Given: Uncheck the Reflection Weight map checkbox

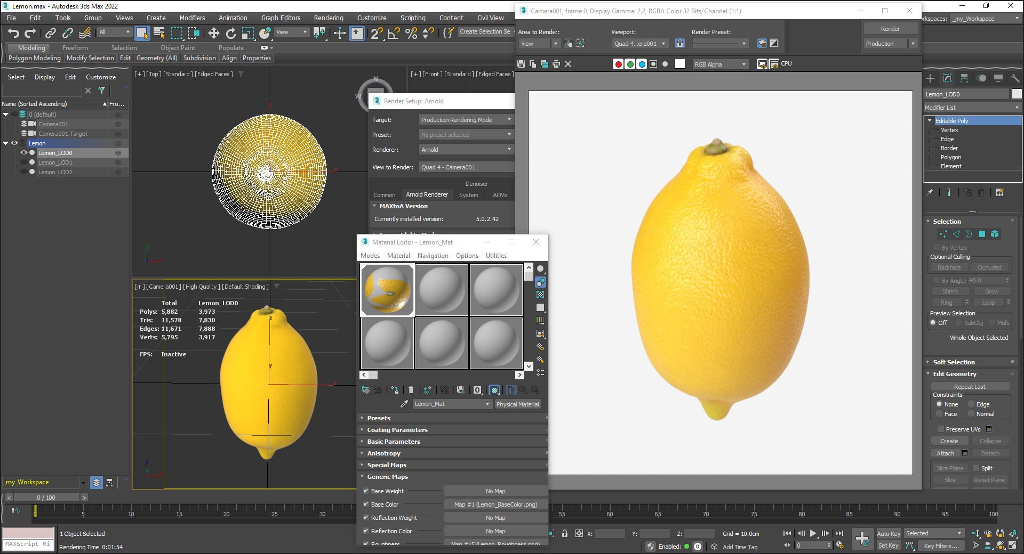Looking at the screenshot, I should [366, 517].
